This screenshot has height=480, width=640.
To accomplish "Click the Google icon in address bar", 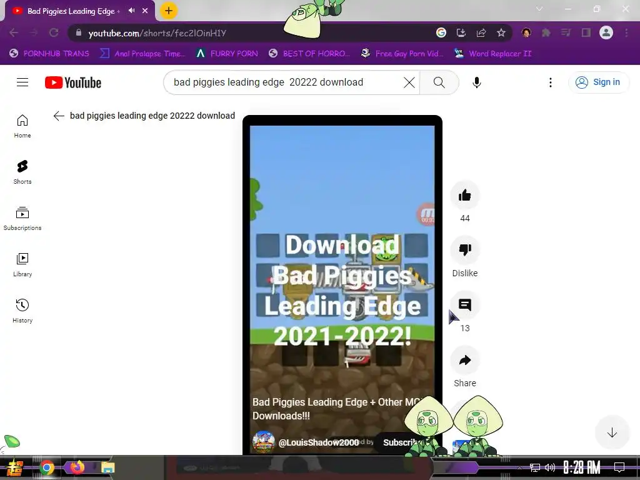I will click(x=441, y=32).
